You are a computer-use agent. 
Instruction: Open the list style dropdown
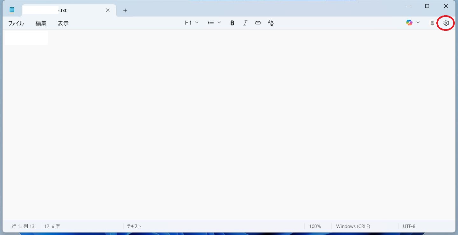214,23
